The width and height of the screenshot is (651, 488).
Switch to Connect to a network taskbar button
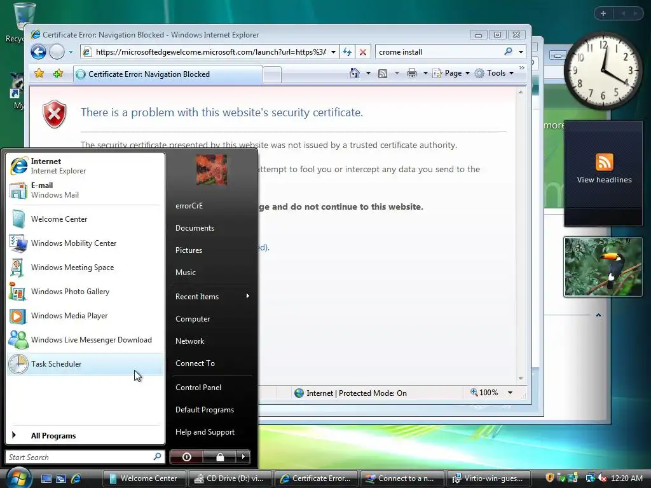402,478
